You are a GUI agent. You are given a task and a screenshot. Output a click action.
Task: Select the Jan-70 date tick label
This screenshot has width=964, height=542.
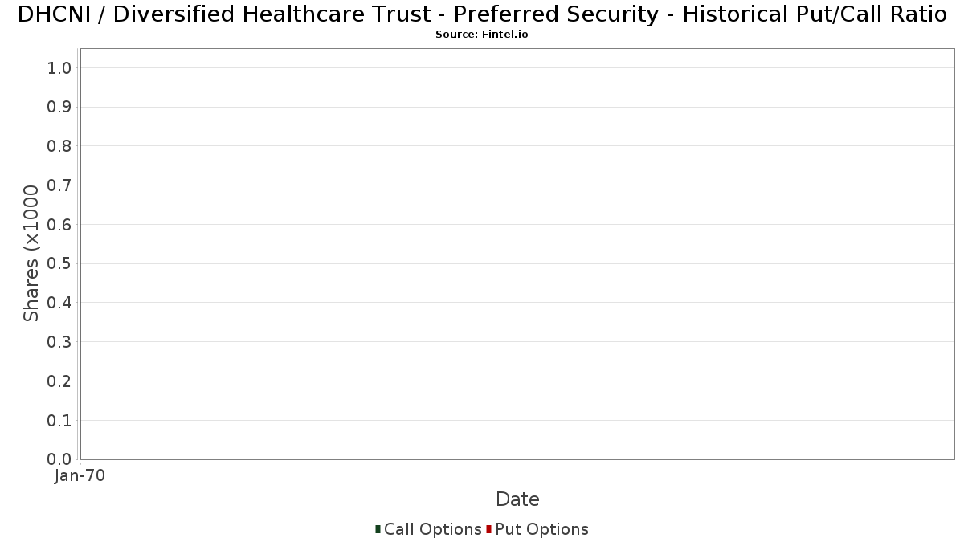(x=80, y=476)
